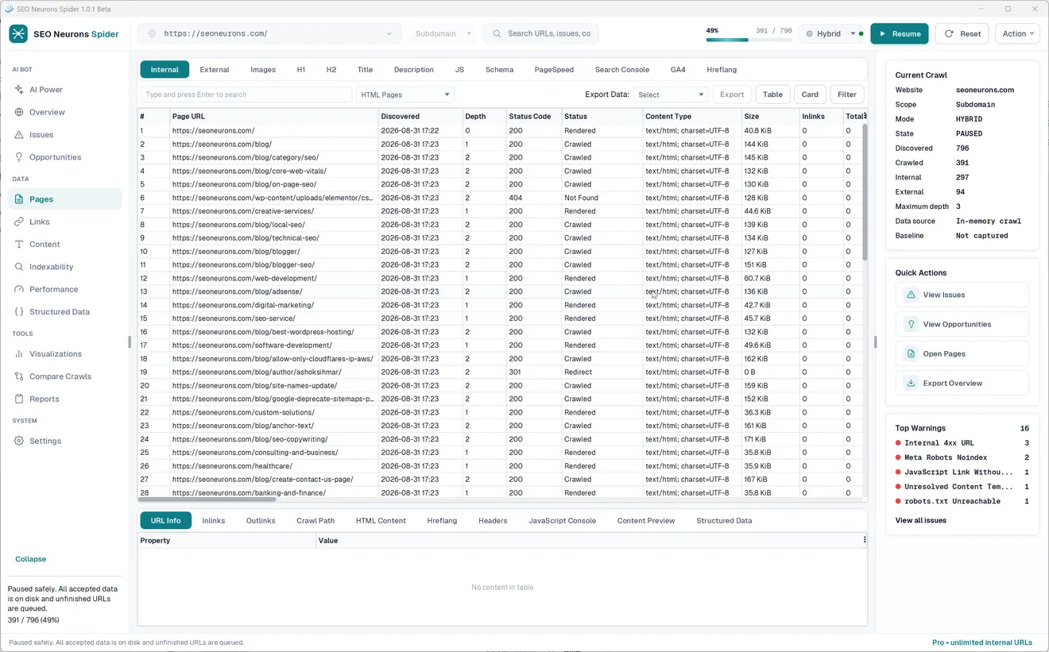Screen dimensions: 1049x652
Task: Open the Action dropdown menu
Action: point(1017,33)
